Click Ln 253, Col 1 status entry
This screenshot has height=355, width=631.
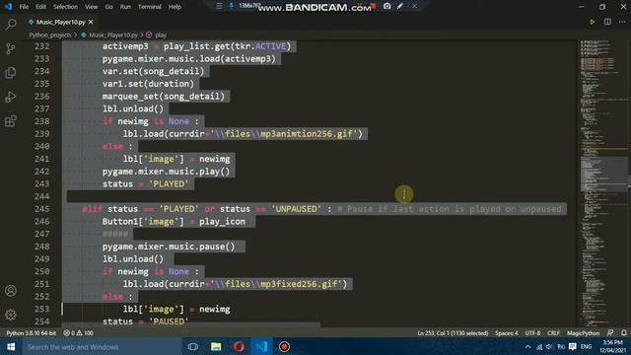[453, 333]
